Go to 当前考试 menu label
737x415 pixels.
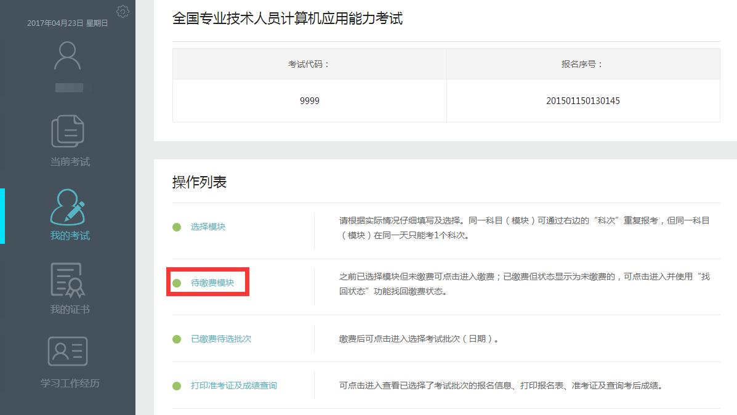pos(70,162)
